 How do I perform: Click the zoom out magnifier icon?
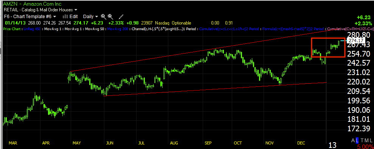click(110, 17)
